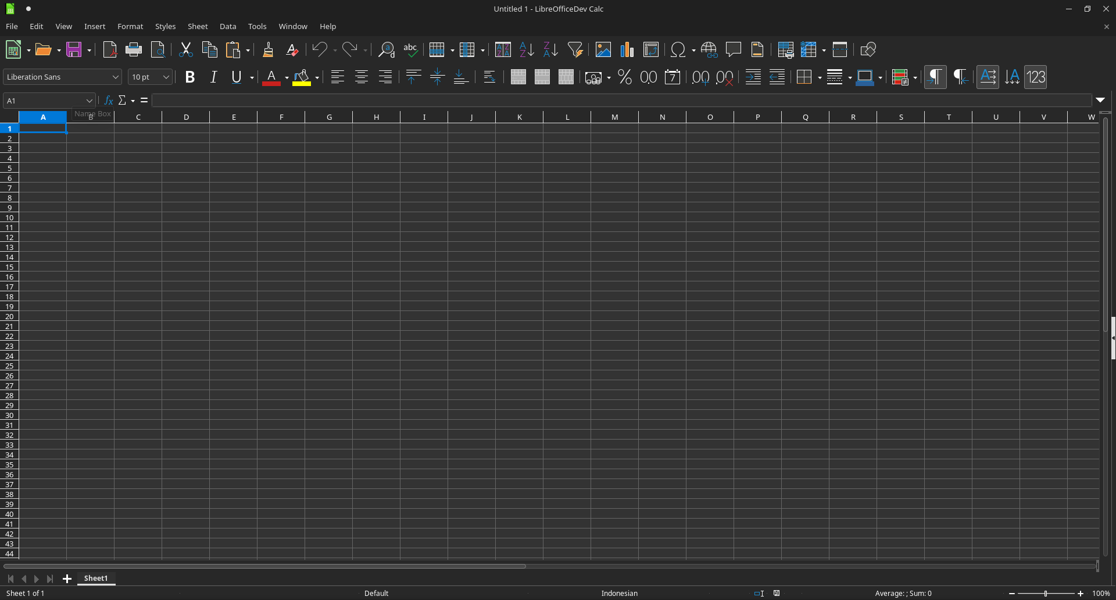Click the Zoom in plus button
Viewport: 1116px width, 600px height.
click(x=1081, y=593)
